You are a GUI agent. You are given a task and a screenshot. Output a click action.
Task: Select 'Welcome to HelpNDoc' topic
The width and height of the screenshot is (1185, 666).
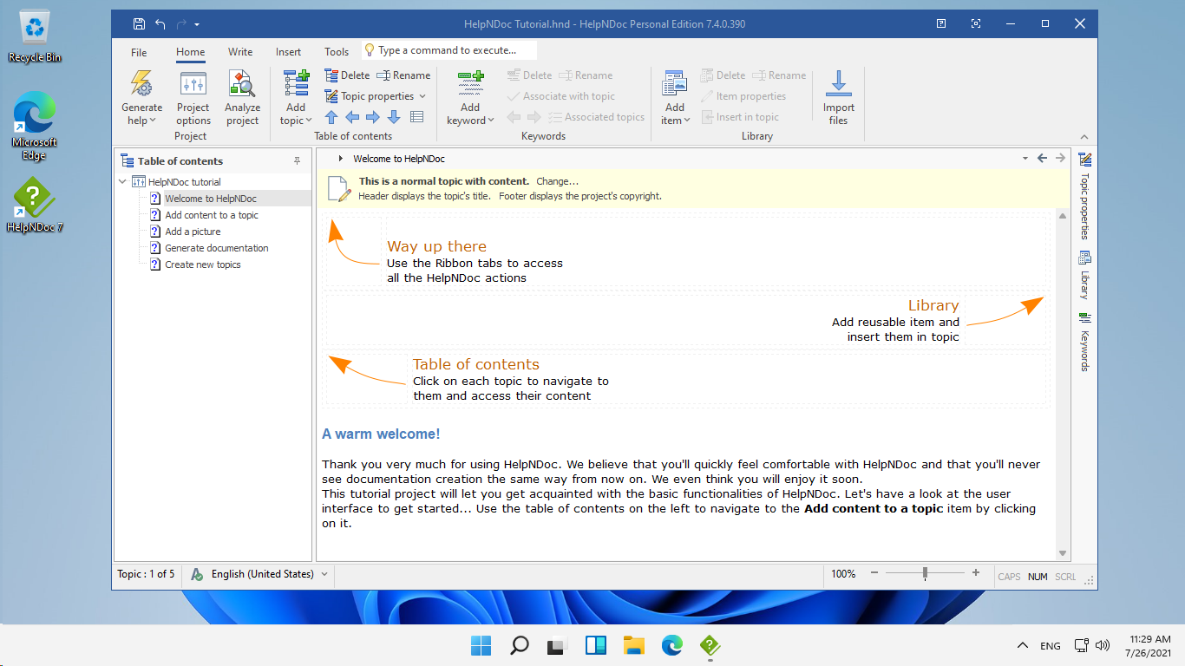pyautogui.click(x=211, y=199)
